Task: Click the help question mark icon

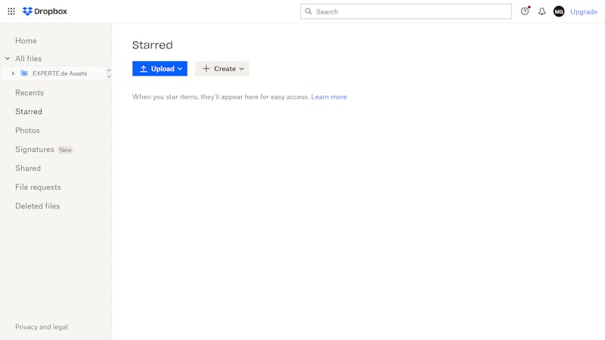Action: [525, 11]
